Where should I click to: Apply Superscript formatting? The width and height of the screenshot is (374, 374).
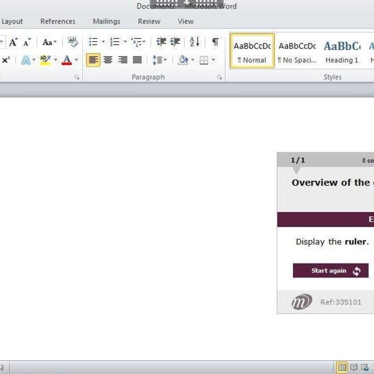6,60
